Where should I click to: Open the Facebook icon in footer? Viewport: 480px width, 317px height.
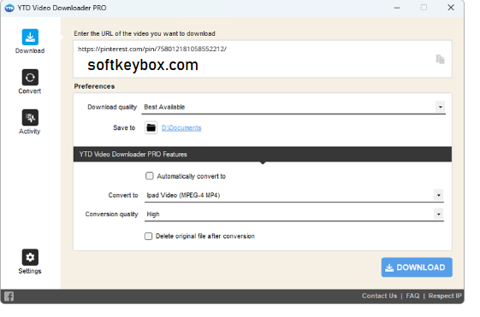pyautogui.click(x=9, y=296)
